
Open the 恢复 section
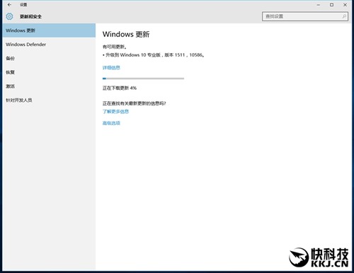coord(49,72)
